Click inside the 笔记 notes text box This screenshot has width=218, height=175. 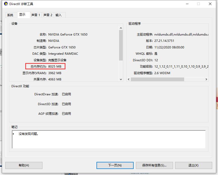(109, 139)
